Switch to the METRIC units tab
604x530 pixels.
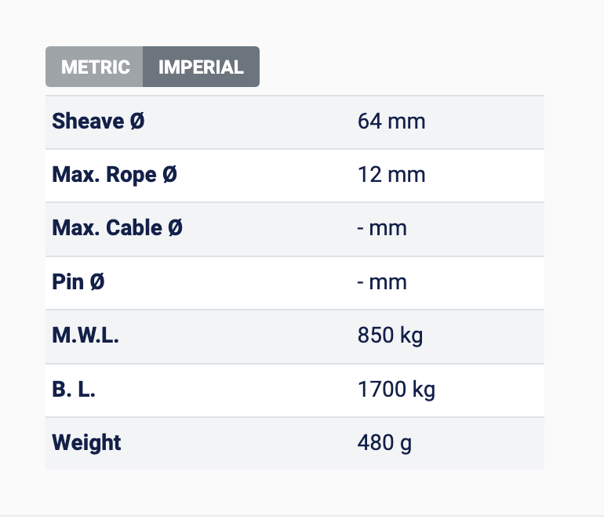(95, 67)
